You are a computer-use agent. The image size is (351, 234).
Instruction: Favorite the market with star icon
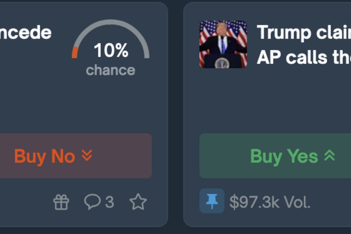pos(138,202)
